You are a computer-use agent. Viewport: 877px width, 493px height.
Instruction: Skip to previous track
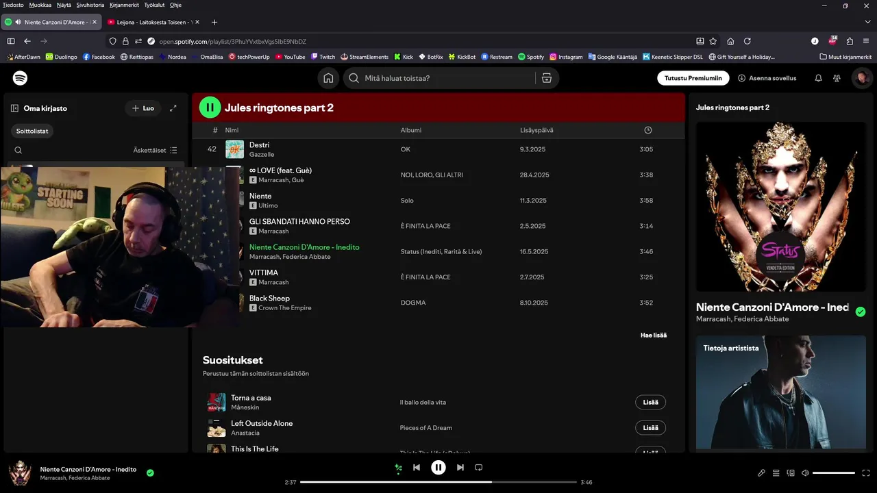[x=417, y=468]
